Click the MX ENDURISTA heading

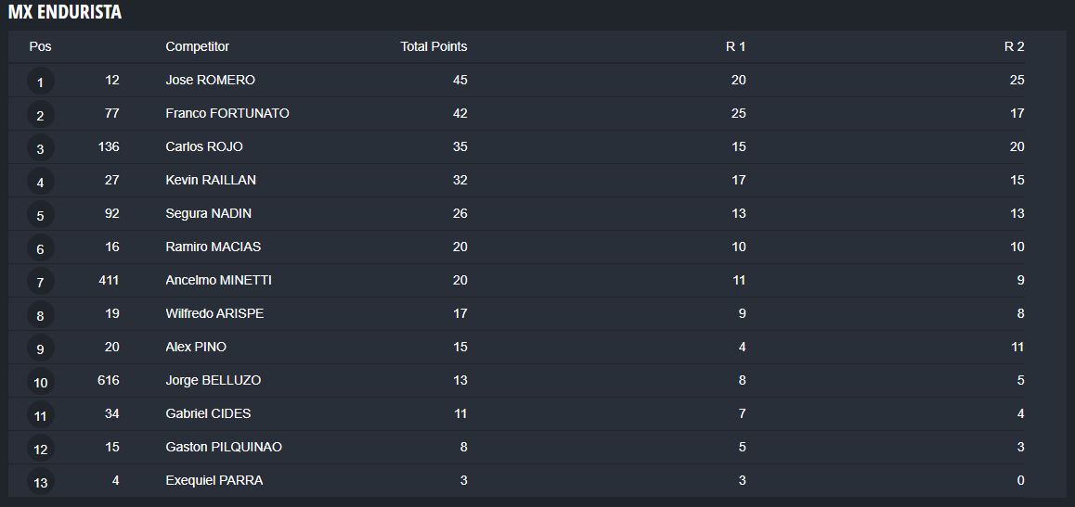(x=65, y=12)
